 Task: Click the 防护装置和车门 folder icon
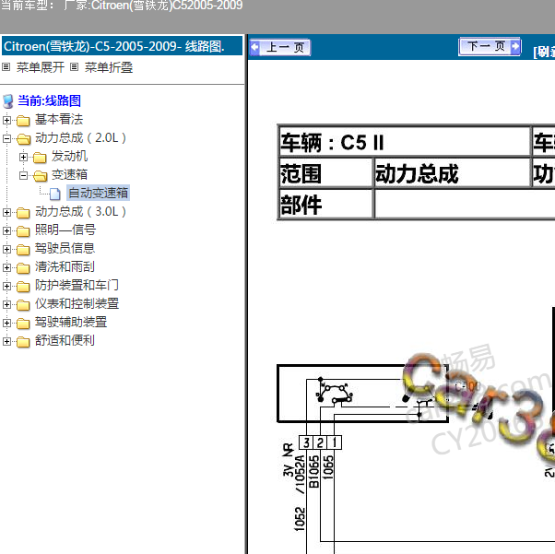23,286
